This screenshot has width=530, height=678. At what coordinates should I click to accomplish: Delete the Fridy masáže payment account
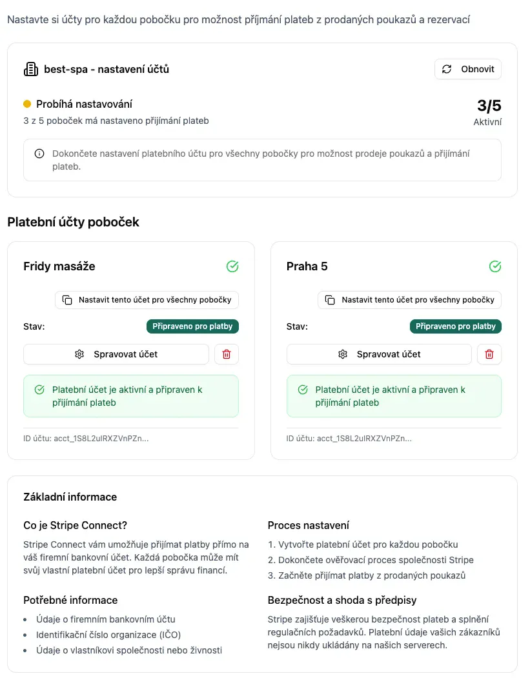point(227,354)
